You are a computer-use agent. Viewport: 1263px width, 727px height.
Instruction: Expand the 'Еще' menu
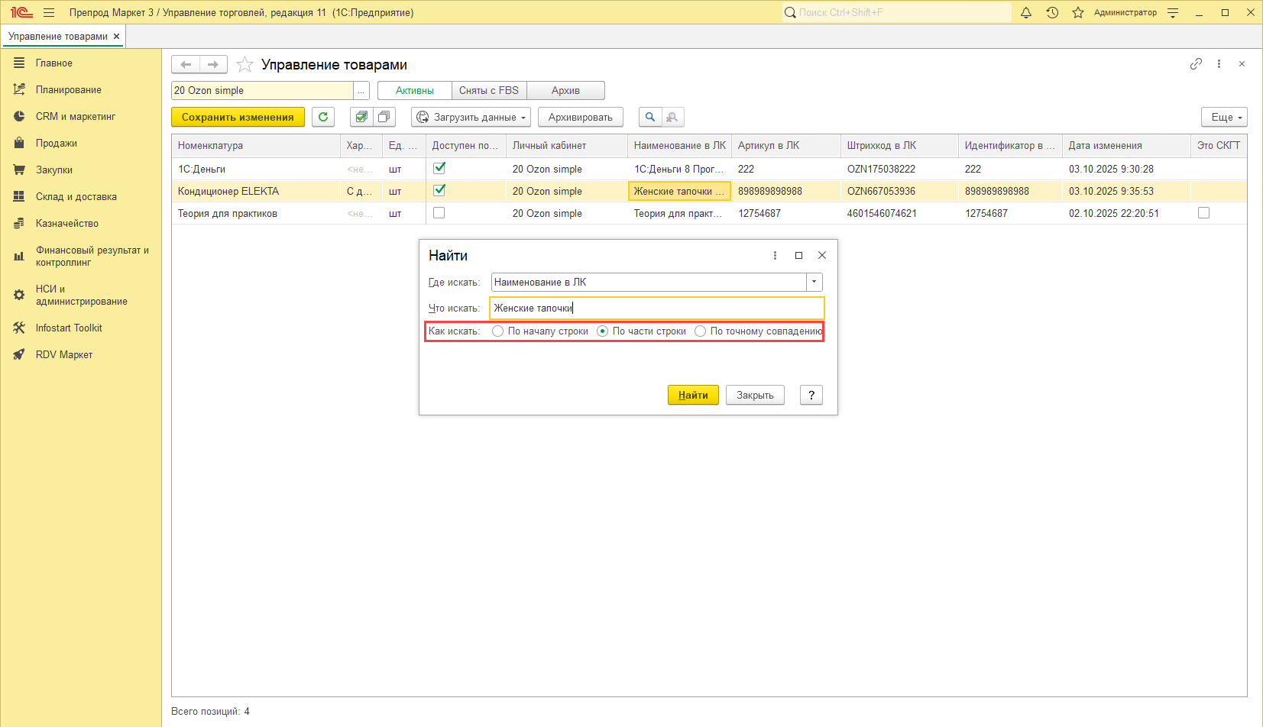1223,117
